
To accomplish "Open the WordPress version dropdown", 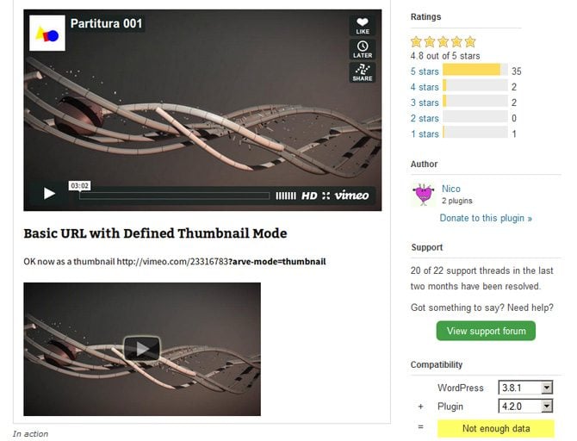I will tap(525, 388).
